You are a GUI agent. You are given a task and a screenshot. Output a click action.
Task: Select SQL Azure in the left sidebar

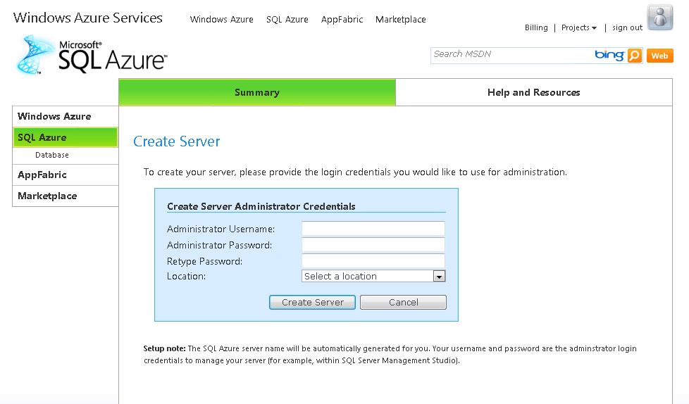pos(65,137)
